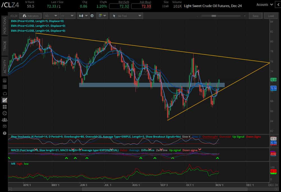Toggle the red checkmark after Down Signal label
The height and width of the screenshot is (192, 281).
pos(200,150)
